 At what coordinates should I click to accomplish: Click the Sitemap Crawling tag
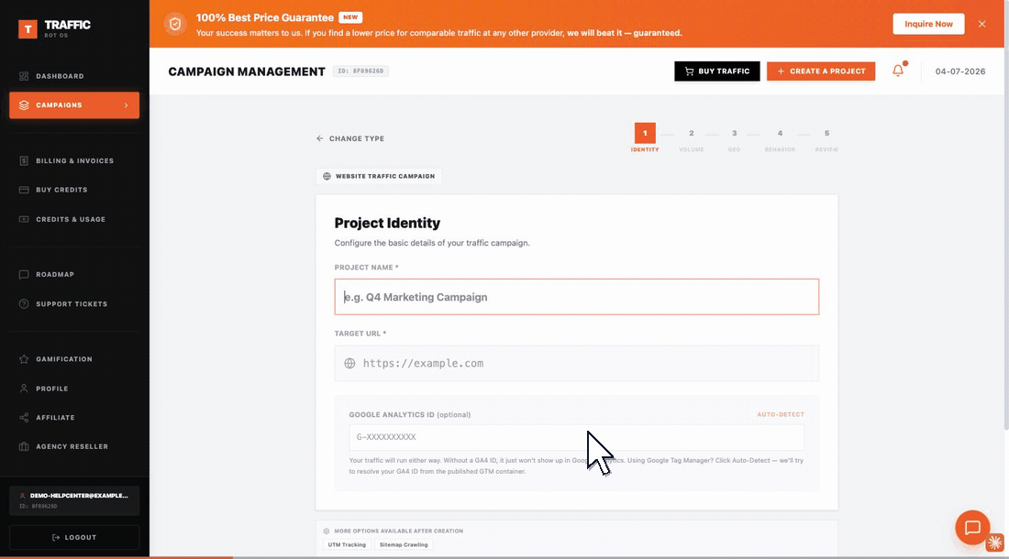(x=404, y=545)
